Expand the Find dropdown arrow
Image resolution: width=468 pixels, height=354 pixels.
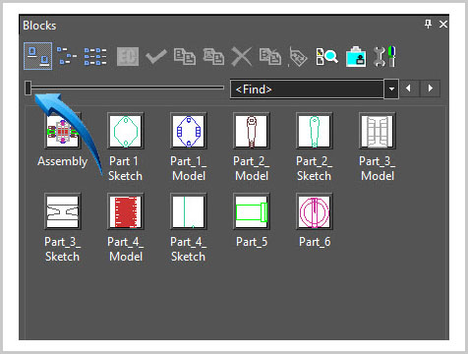[x=391, y=88]
